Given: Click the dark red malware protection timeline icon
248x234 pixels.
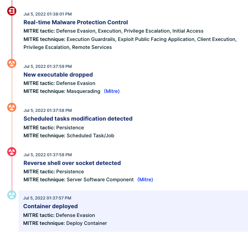Looking at the screenshot, I should tap(12, 11).
